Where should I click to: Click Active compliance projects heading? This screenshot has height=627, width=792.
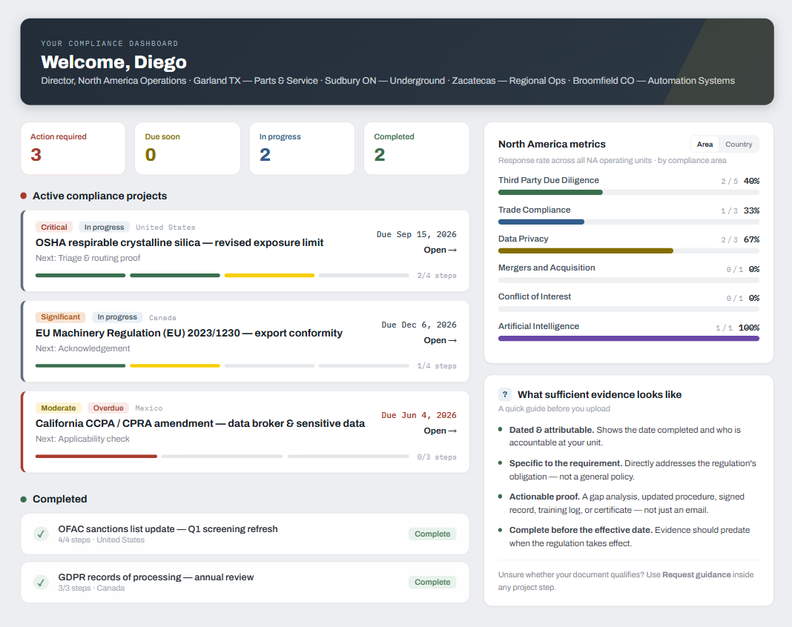tap(99, 196)
